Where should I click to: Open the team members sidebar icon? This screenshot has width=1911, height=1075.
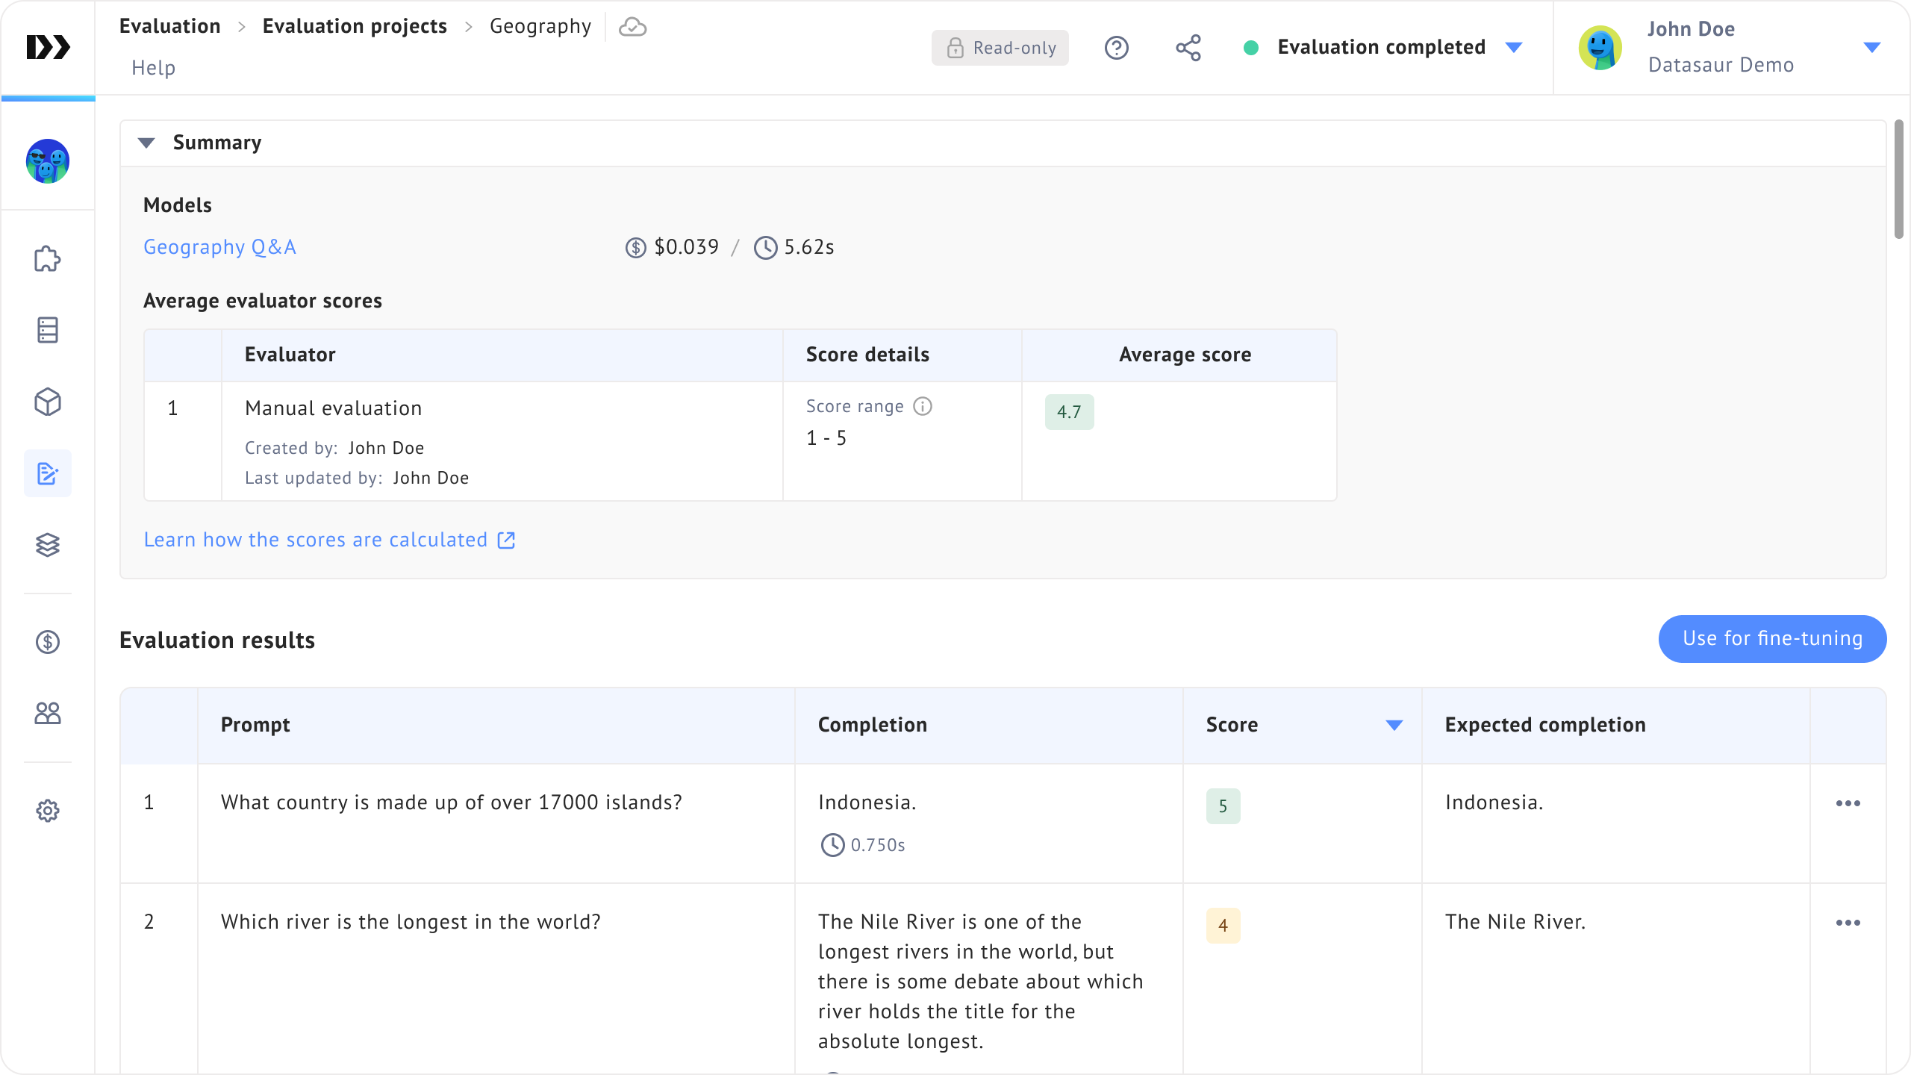point(48,714)
